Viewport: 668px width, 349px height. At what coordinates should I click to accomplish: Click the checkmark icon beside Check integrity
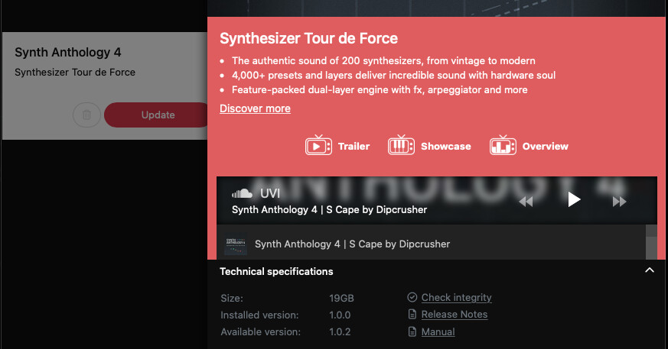412,297
